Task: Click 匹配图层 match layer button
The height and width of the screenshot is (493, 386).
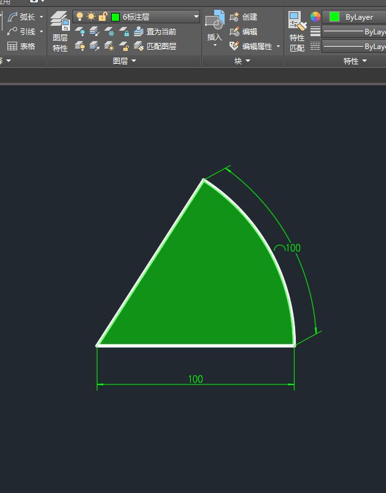Action: click(155, 46)
